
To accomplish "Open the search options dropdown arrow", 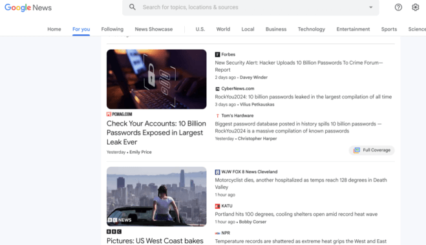I will (371, 7).
